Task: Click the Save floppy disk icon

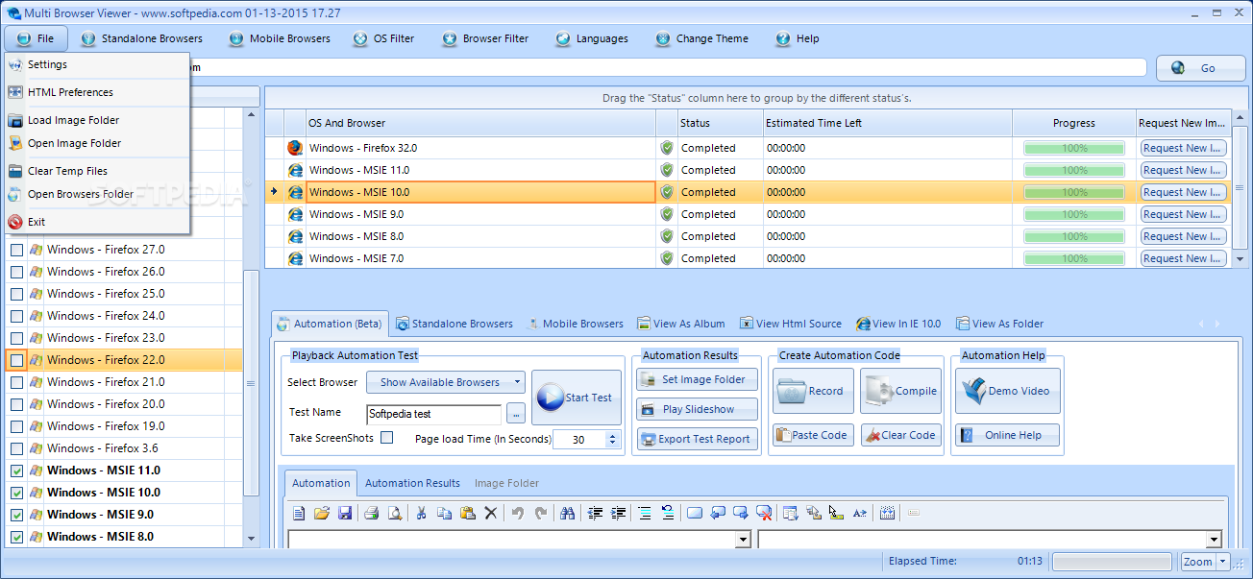Action: (345, 513)
